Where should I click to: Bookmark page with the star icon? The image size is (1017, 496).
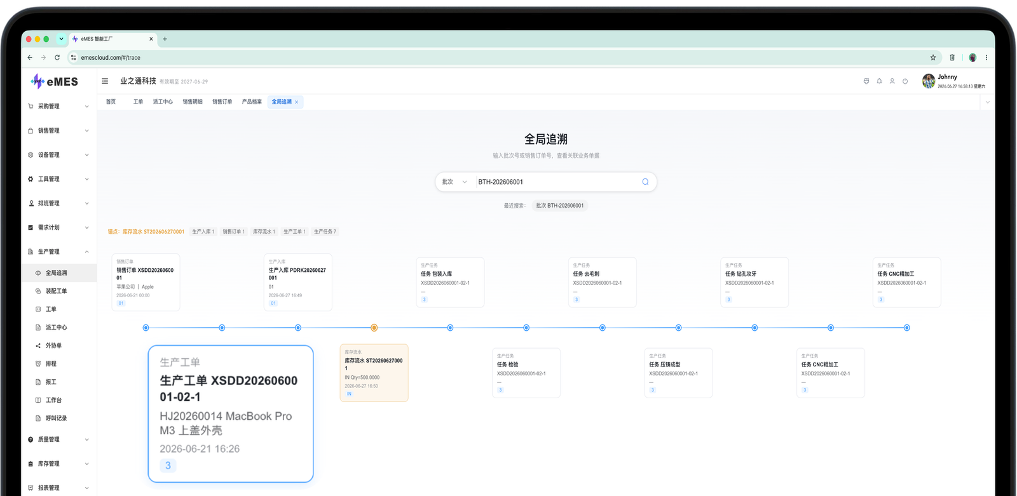pos(933,57)
